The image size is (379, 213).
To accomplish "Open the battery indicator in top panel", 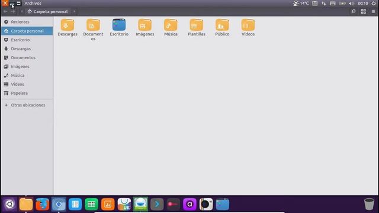I will (x=342, y=4).
